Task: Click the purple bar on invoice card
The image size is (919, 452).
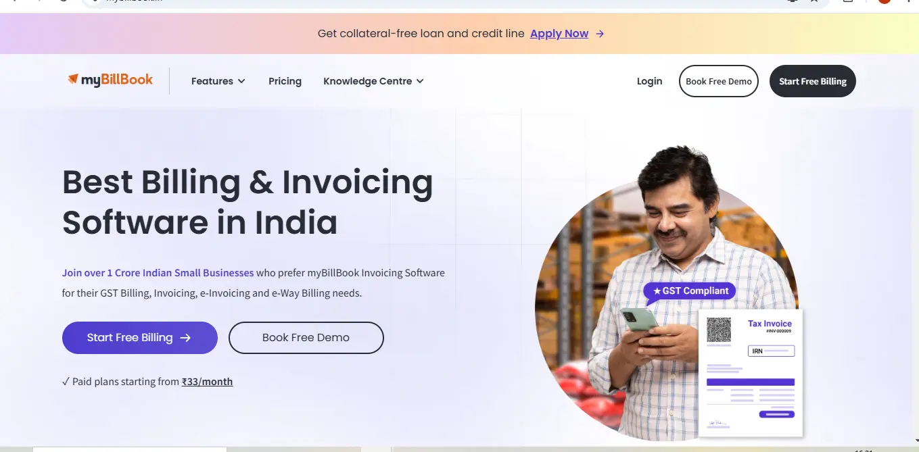Action: click(750, 382)
